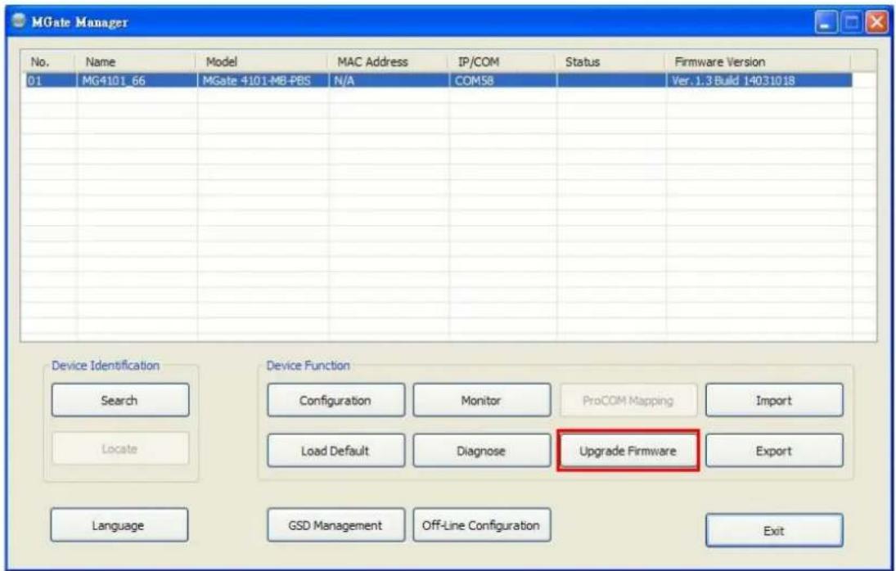Image resolution: width=896 pixels, height=571 pixels.
Task: Open device Configuration
Action: 335,400
